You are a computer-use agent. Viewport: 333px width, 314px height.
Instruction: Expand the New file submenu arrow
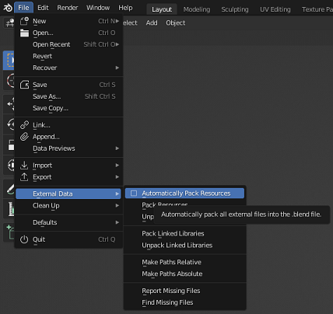pyautogui.click(x=117, y=21)
